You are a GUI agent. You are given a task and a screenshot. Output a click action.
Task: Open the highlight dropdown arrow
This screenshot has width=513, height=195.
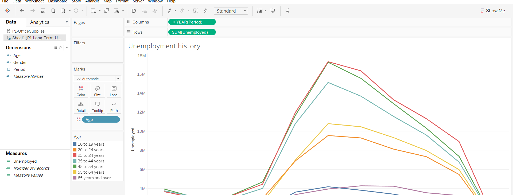[175, 11]
